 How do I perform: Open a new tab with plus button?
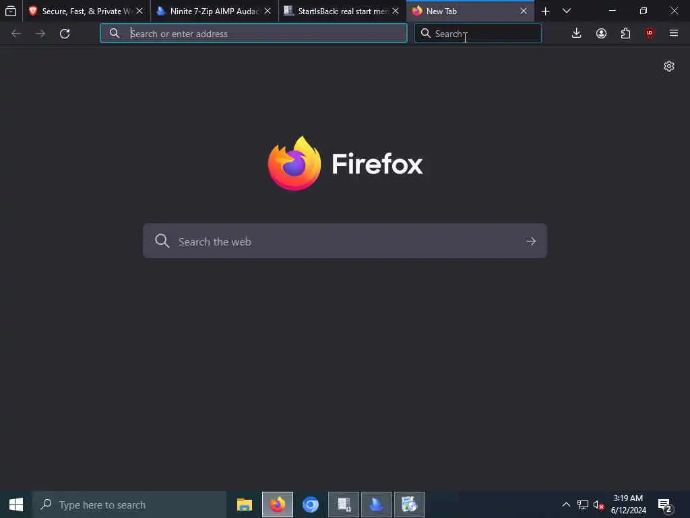545,11
